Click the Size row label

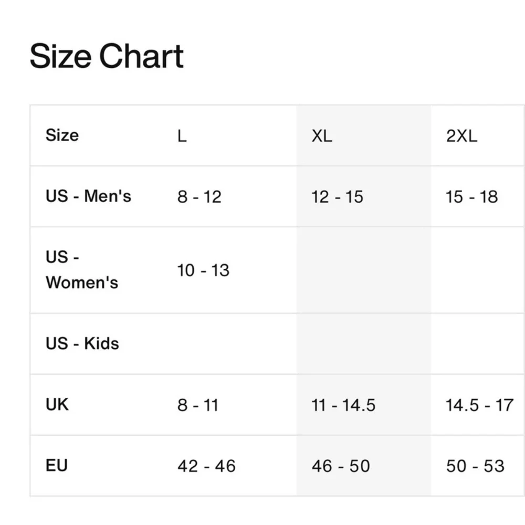point(62,135)
